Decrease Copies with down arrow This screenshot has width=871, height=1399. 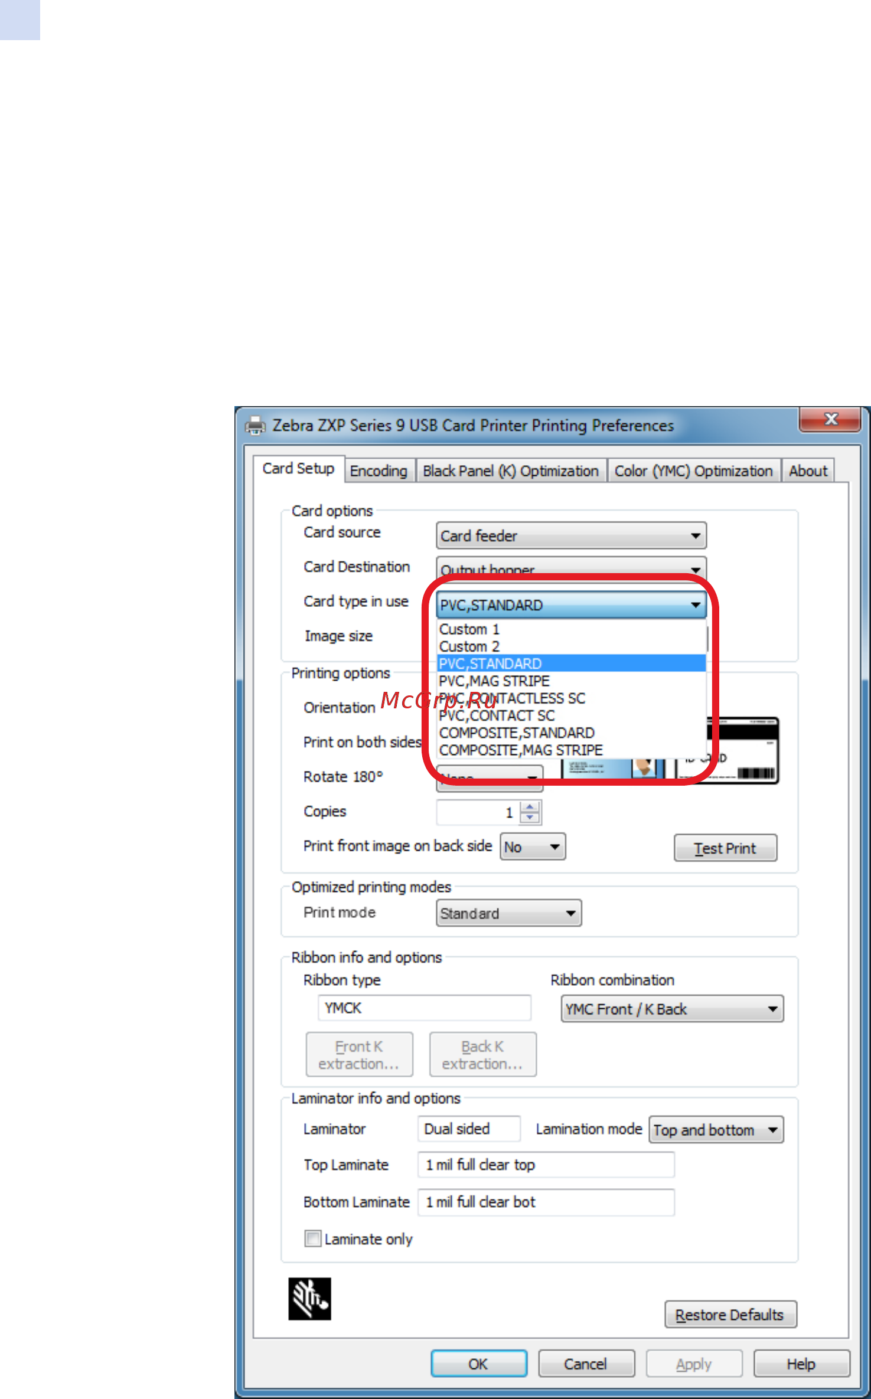[530, 818]
